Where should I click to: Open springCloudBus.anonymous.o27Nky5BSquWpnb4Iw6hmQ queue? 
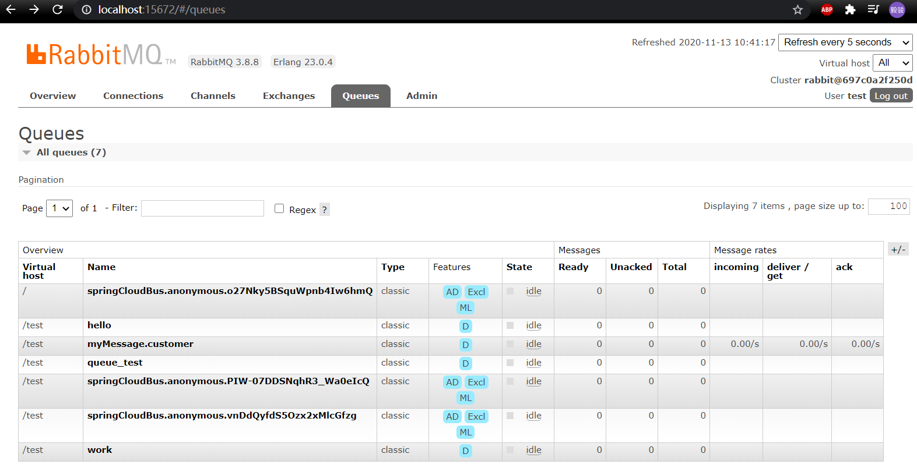point(230,291)
